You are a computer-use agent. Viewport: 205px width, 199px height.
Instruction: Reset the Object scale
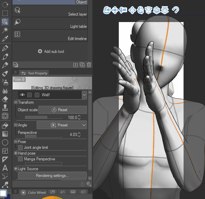coord(62,110)
